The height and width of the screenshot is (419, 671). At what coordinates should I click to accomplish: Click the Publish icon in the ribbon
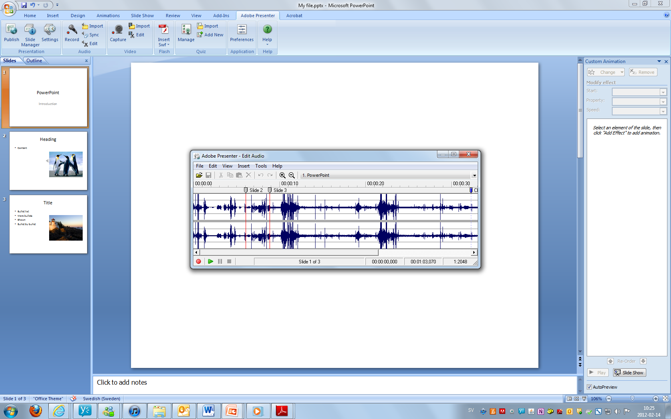(11, 33)
